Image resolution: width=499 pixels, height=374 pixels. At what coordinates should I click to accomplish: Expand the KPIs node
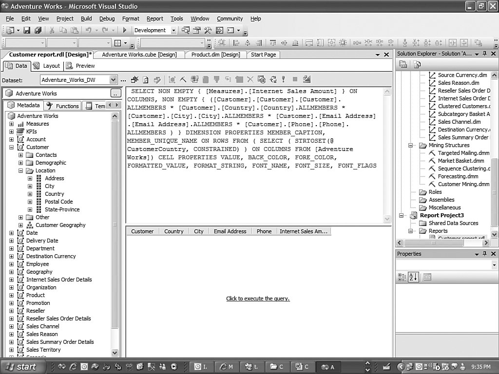(12, 131)
